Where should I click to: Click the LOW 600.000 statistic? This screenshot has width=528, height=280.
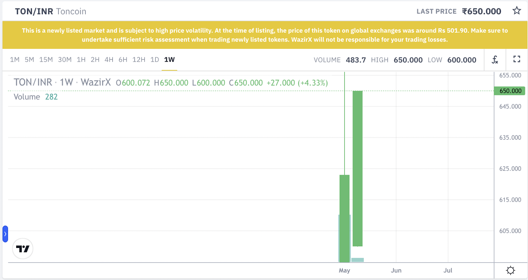pyautogui.click(x=452, y=60)
